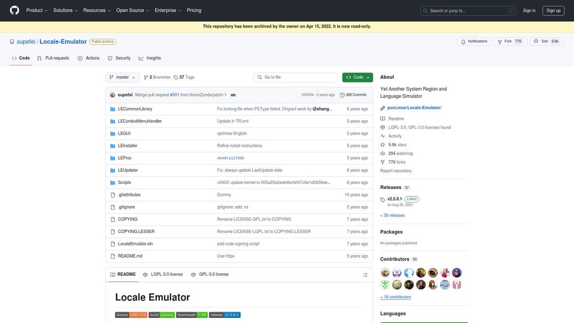
Task: Open the Pull requests tab
Action: click(53, 58)
